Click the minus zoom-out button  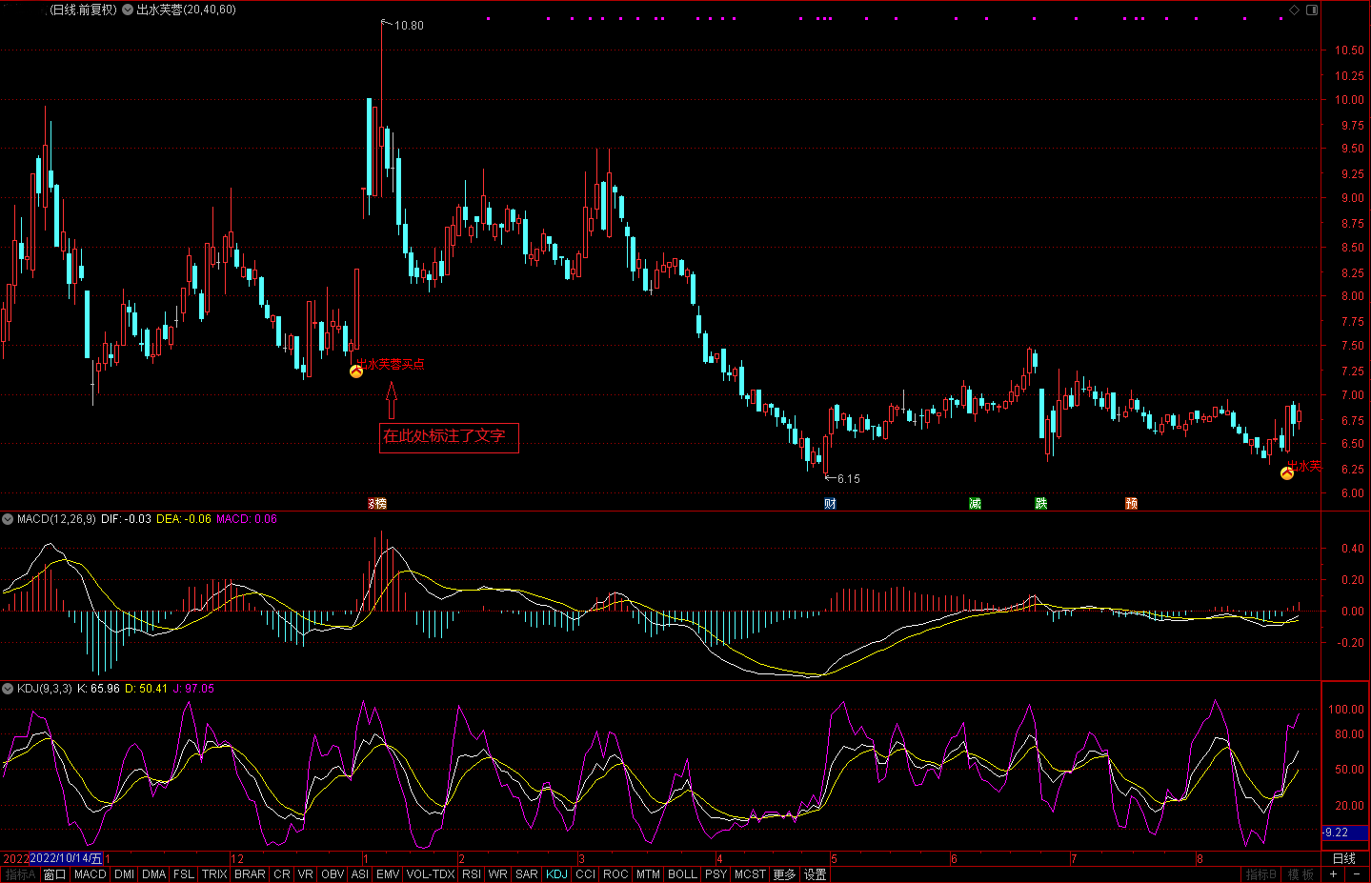pyautogui.click(x=1356, y=873)
